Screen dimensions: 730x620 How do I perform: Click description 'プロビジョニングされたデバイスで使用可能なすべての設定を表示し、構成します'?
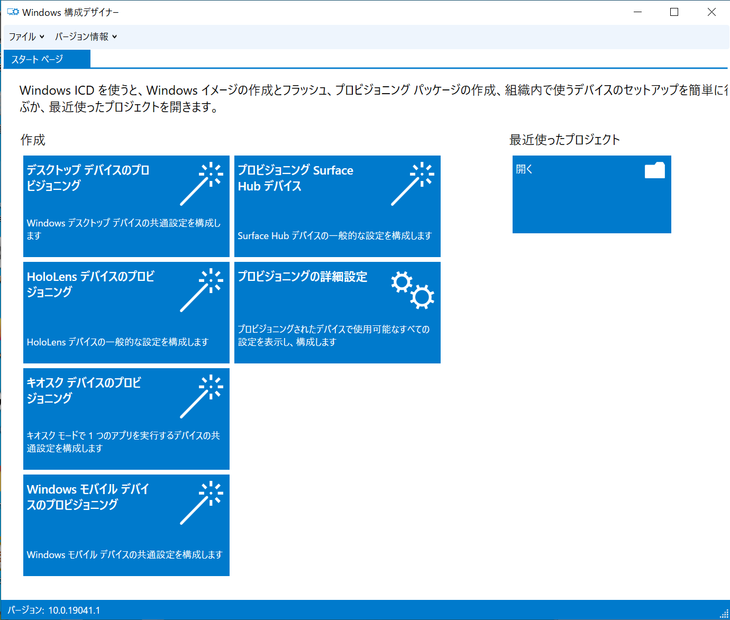click(x=334, y=335)
